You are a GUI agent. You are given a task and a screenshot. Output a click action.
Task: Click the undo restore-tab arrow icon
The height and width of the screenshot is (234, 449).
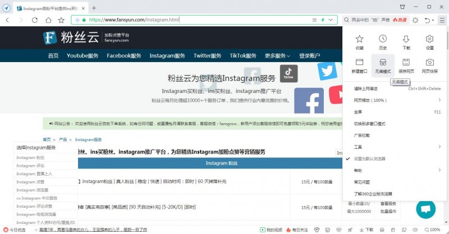(x=427, y=20)
